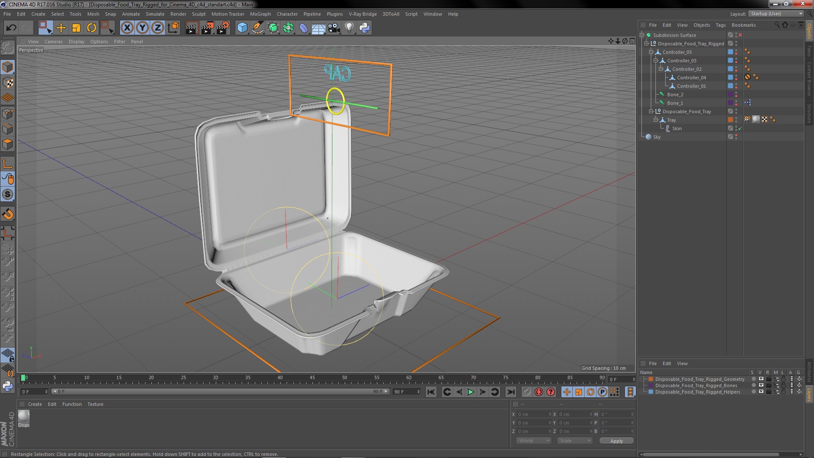814x458 pixels.
Task: Click the World dropdown in coordinates panel
Action: click(x=532, y=441)
